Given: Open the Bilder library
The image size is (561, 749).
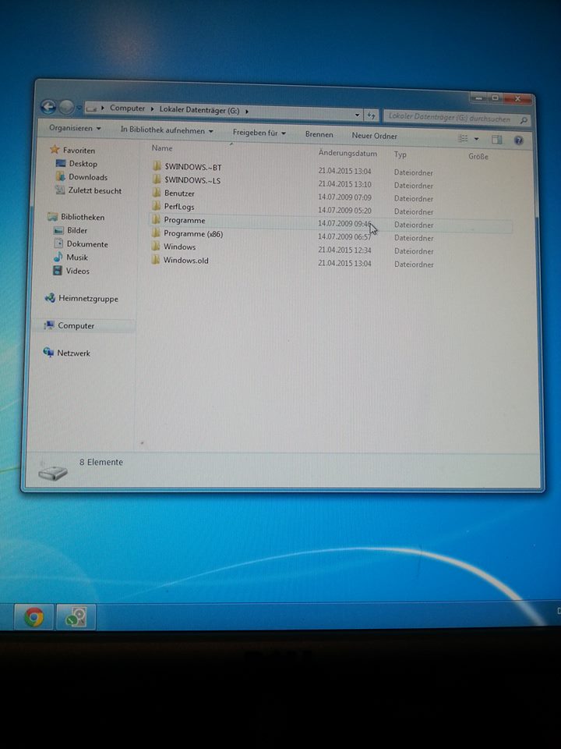Looking at the screenshot, I should (x=77, y=230).
